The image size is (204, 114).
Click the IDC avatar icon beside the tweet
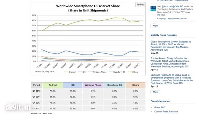pos(153,9)
